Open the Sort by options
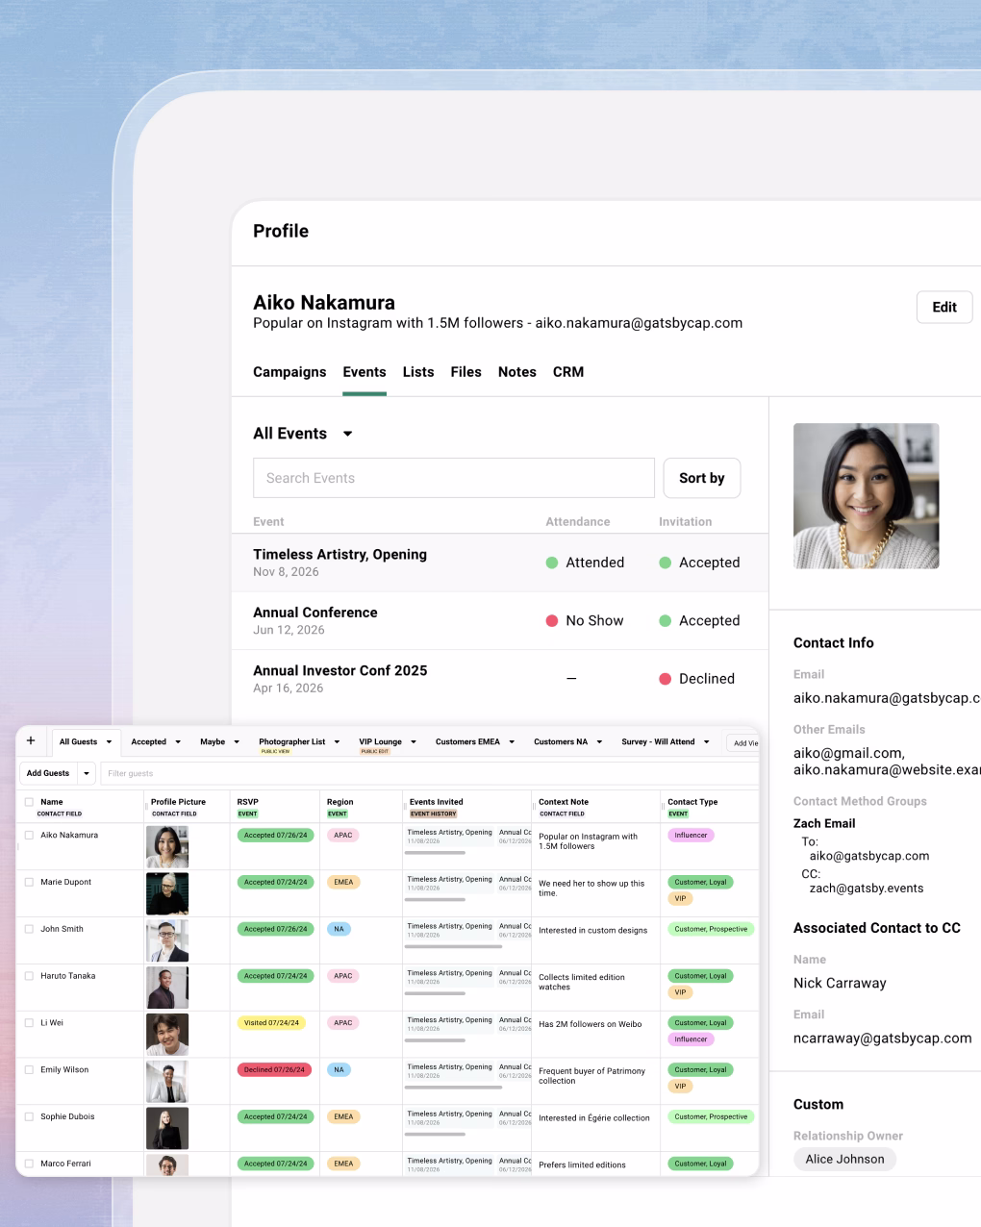 (x=701, y=478)
